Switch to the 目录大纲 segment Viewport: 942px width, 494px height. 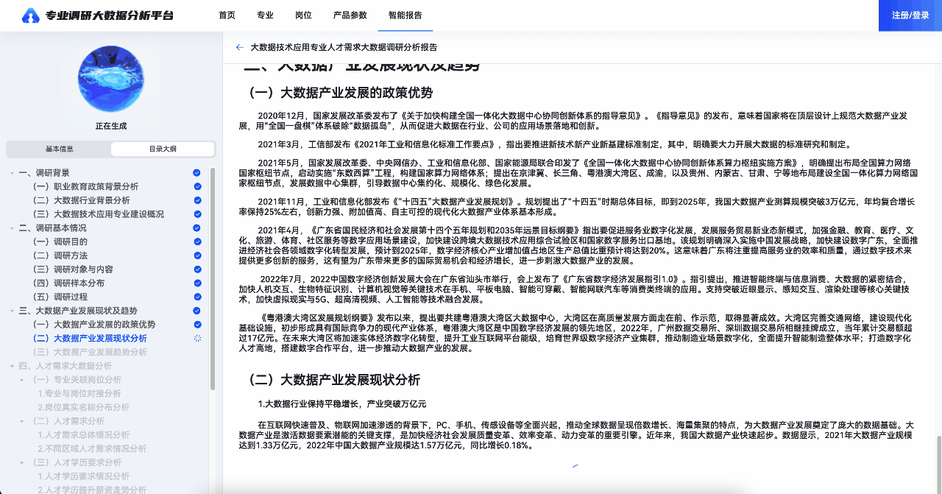pos(162,149)
